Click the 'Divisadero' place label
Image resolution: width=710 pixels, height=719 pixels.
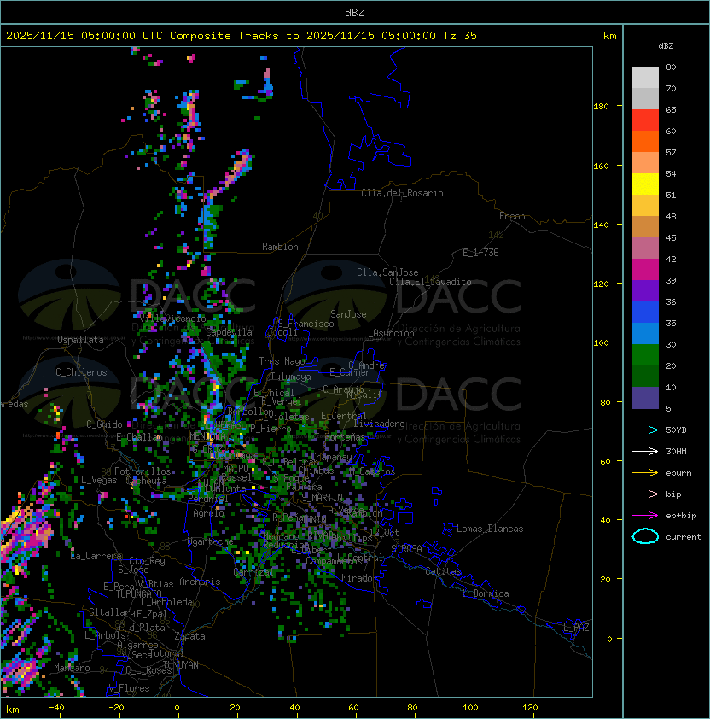coord(379,424)
